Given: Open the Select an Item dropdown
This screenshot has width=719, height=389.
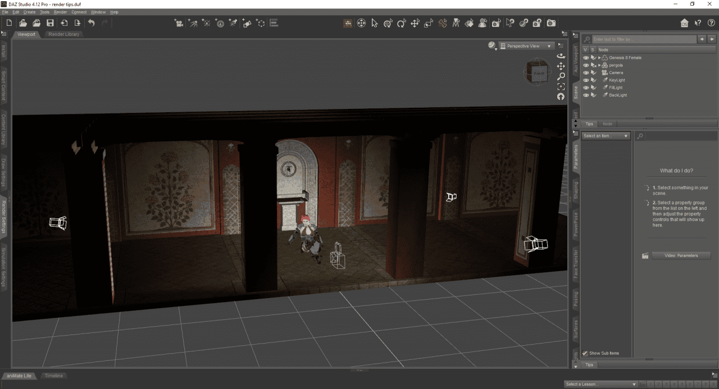Looking at the screenshot, I should point(605,135).
